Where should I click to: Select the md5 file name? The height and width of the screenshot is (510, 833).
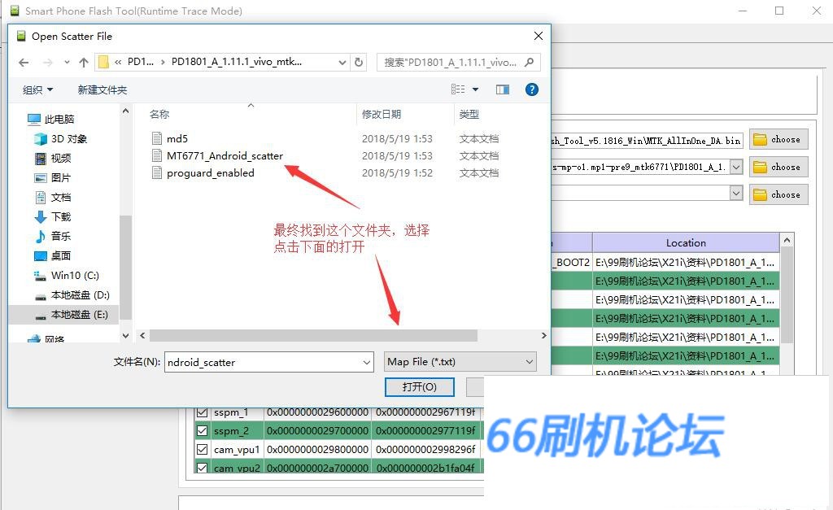[177, 138]
